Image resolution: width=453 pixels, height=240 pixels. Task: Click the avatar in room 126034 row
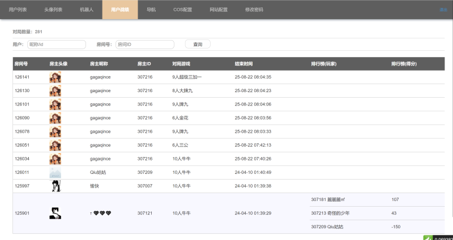pyautogui.click(x=55, y=159)
